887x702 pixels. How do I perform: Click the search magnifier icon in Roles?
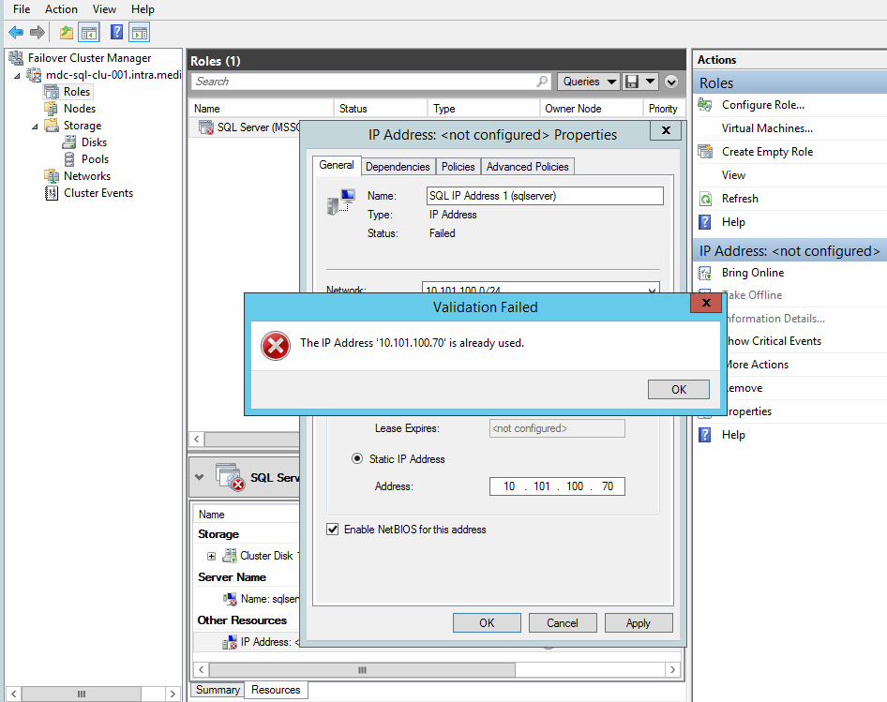(542, 82)
